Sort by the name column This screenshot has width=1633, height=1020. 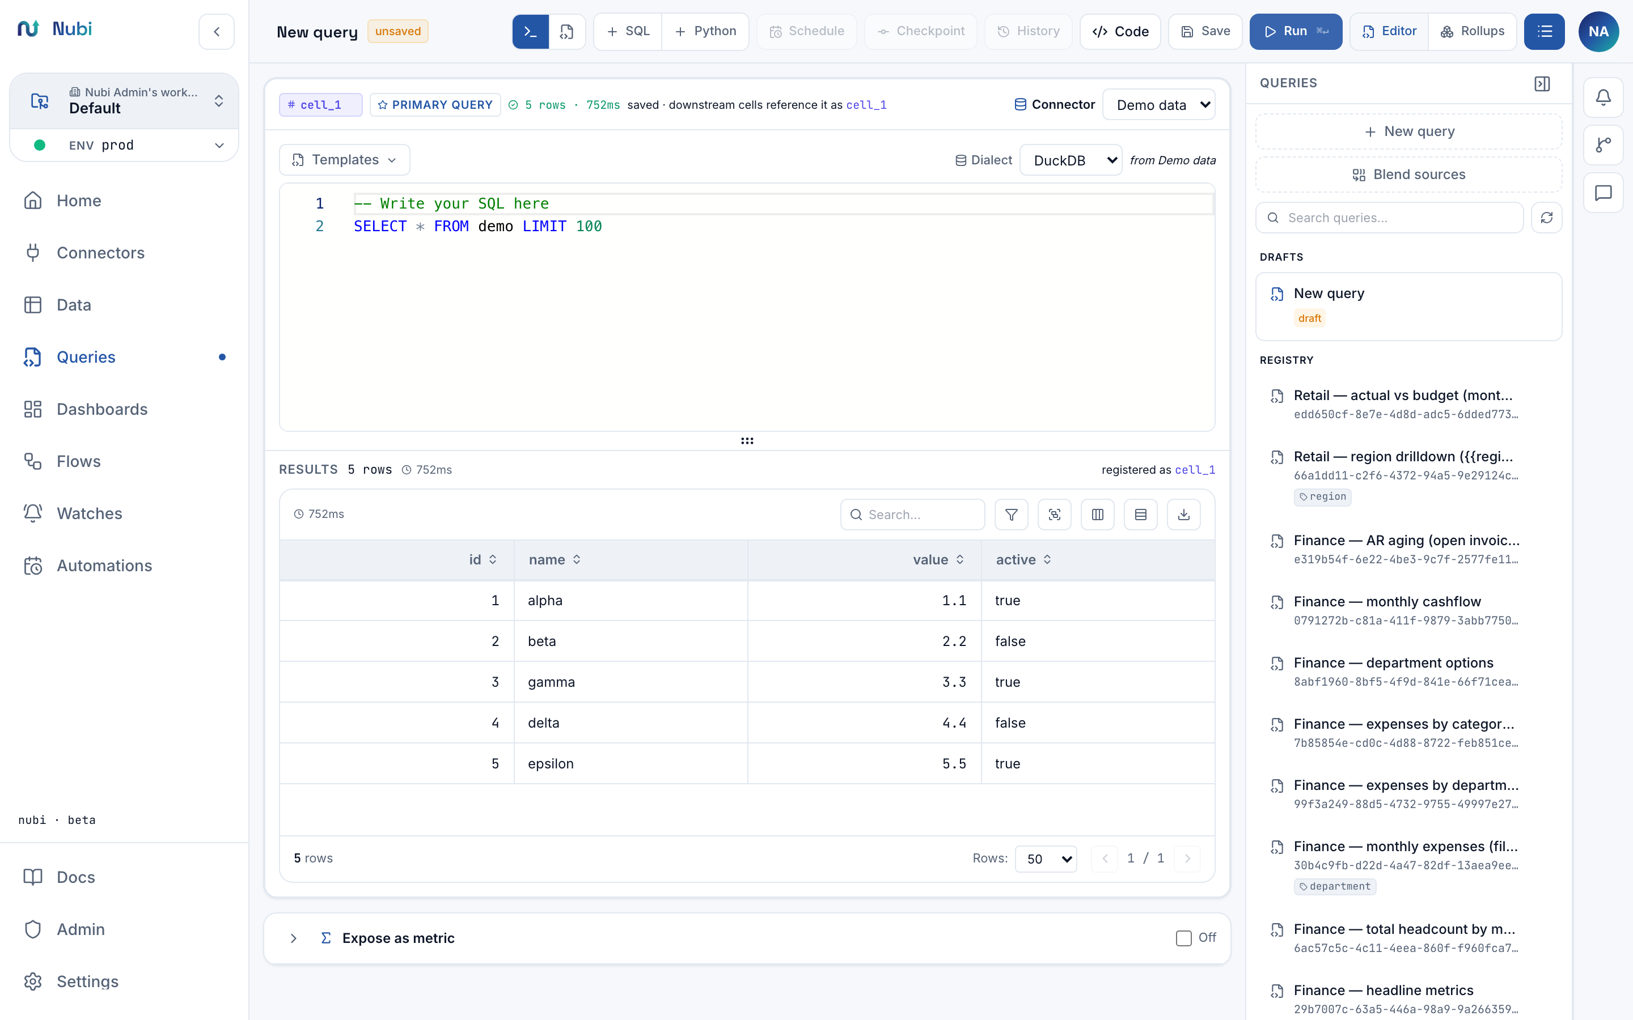[x=555, y=560]
